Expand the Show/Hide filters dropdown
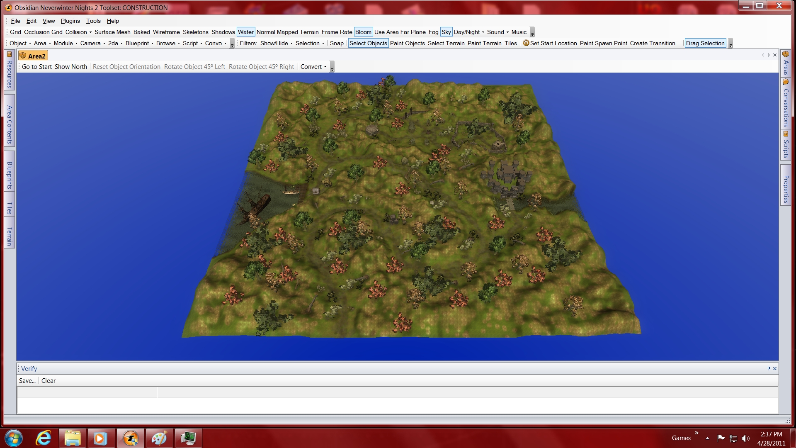The width and height of the screenshot is (796, 448). 276,43
